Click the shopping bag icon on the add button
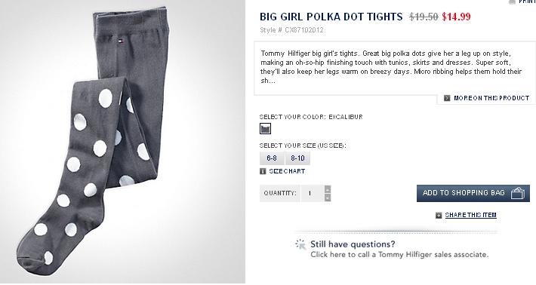 click(518, 193)
